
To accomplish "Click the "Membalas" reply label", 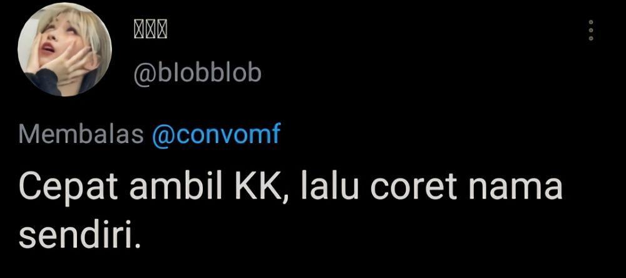I will point(81,136).
